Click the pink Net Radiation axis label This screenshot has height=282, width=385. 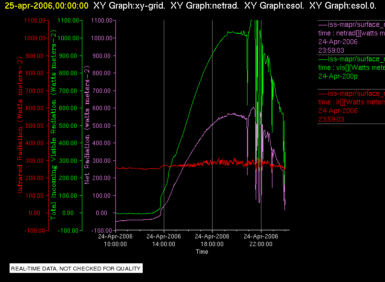click(x=87, y=124)
